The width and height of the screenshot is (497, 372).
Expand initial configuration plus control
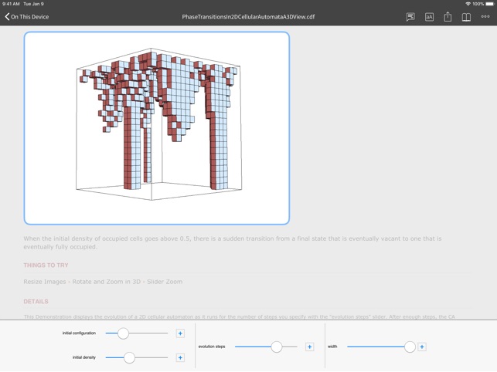pyautogui.click(x=180, y=333)
